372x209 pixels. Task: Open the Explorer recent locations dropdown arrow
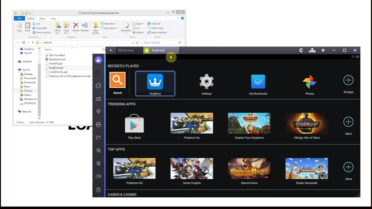coord(28,43)
